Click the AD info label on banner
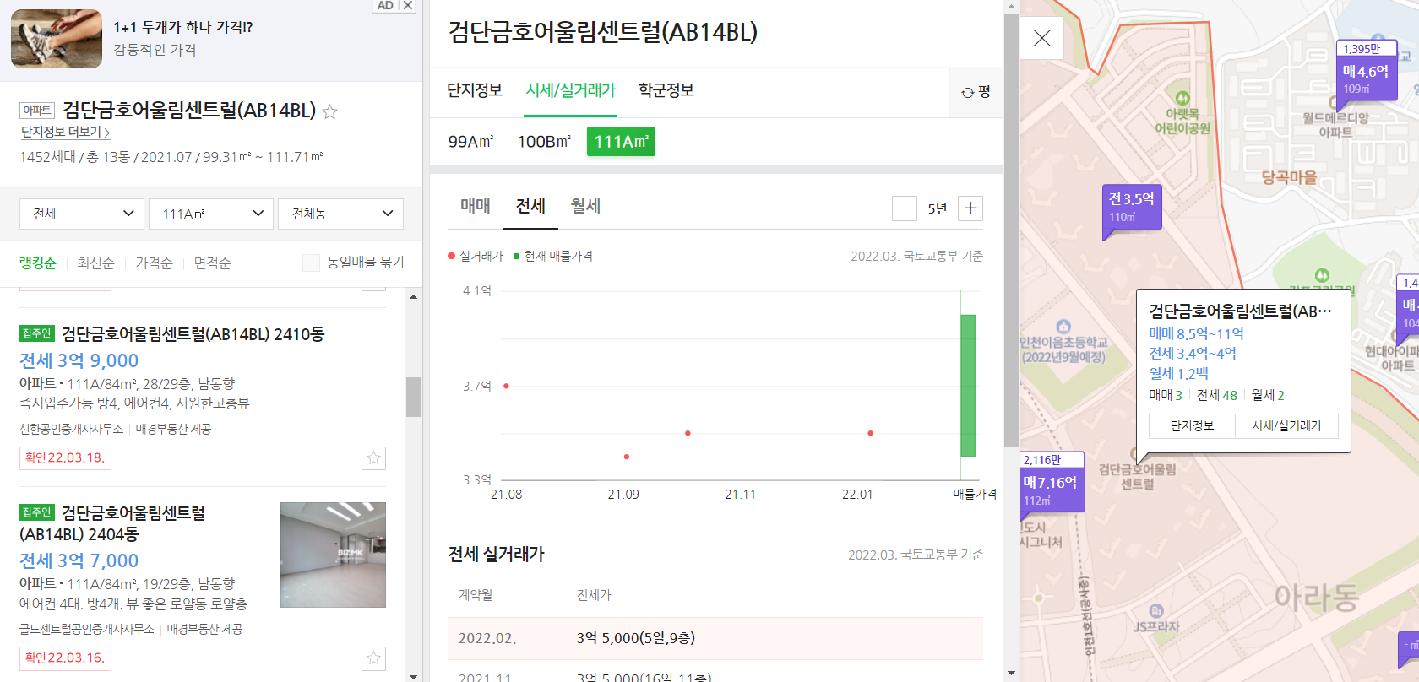 385,5
